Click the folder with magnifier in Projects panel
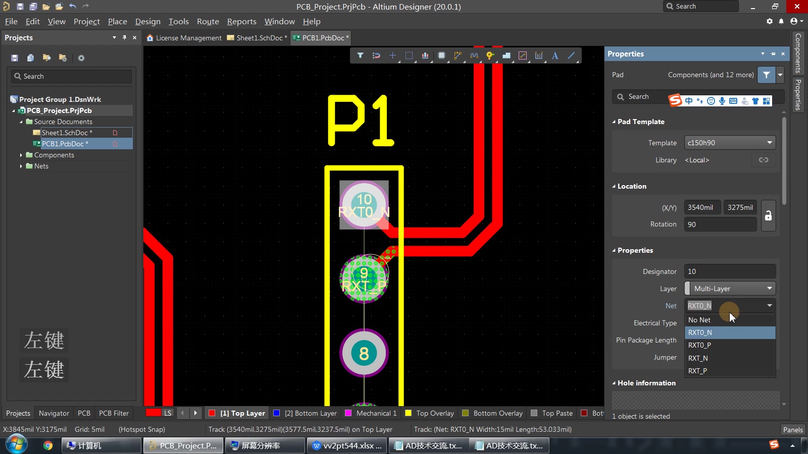The image size is (808, 454). pos(47,58)
